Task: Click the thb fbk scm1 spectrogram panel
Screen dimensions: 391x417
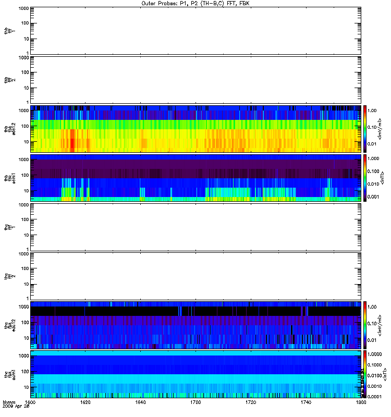Action: click(196, 178)
